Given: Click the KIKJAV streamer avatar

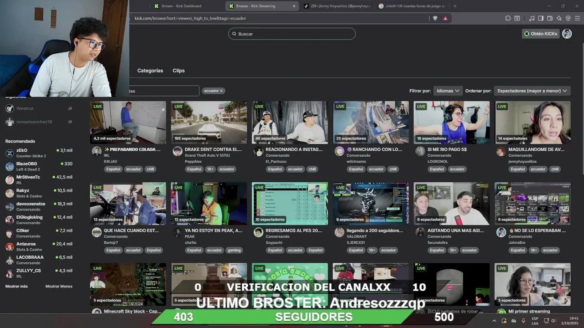Looking at the screenshot, I should coord(96,151).
